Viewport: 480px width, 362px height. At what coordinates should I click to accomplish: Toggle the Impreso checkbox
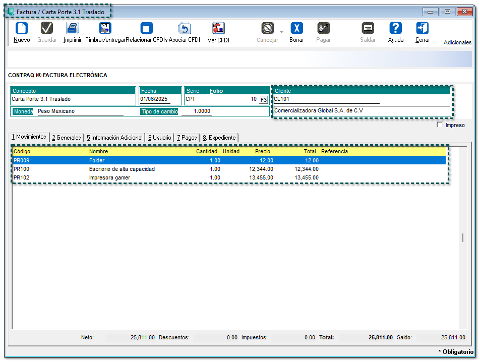pos(440,125)
